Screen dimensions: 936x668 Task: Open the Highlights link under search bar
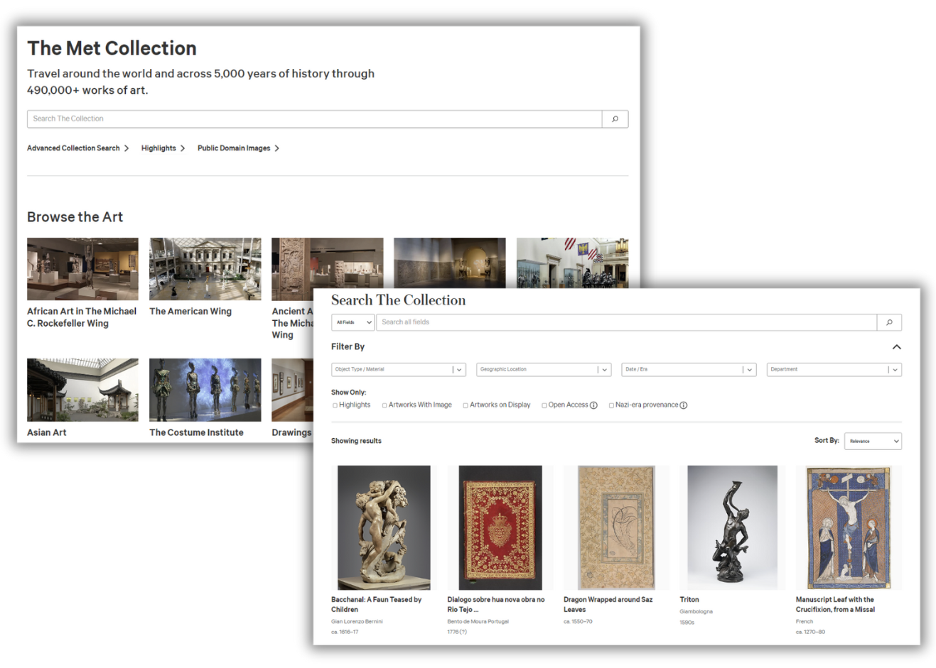158,148
